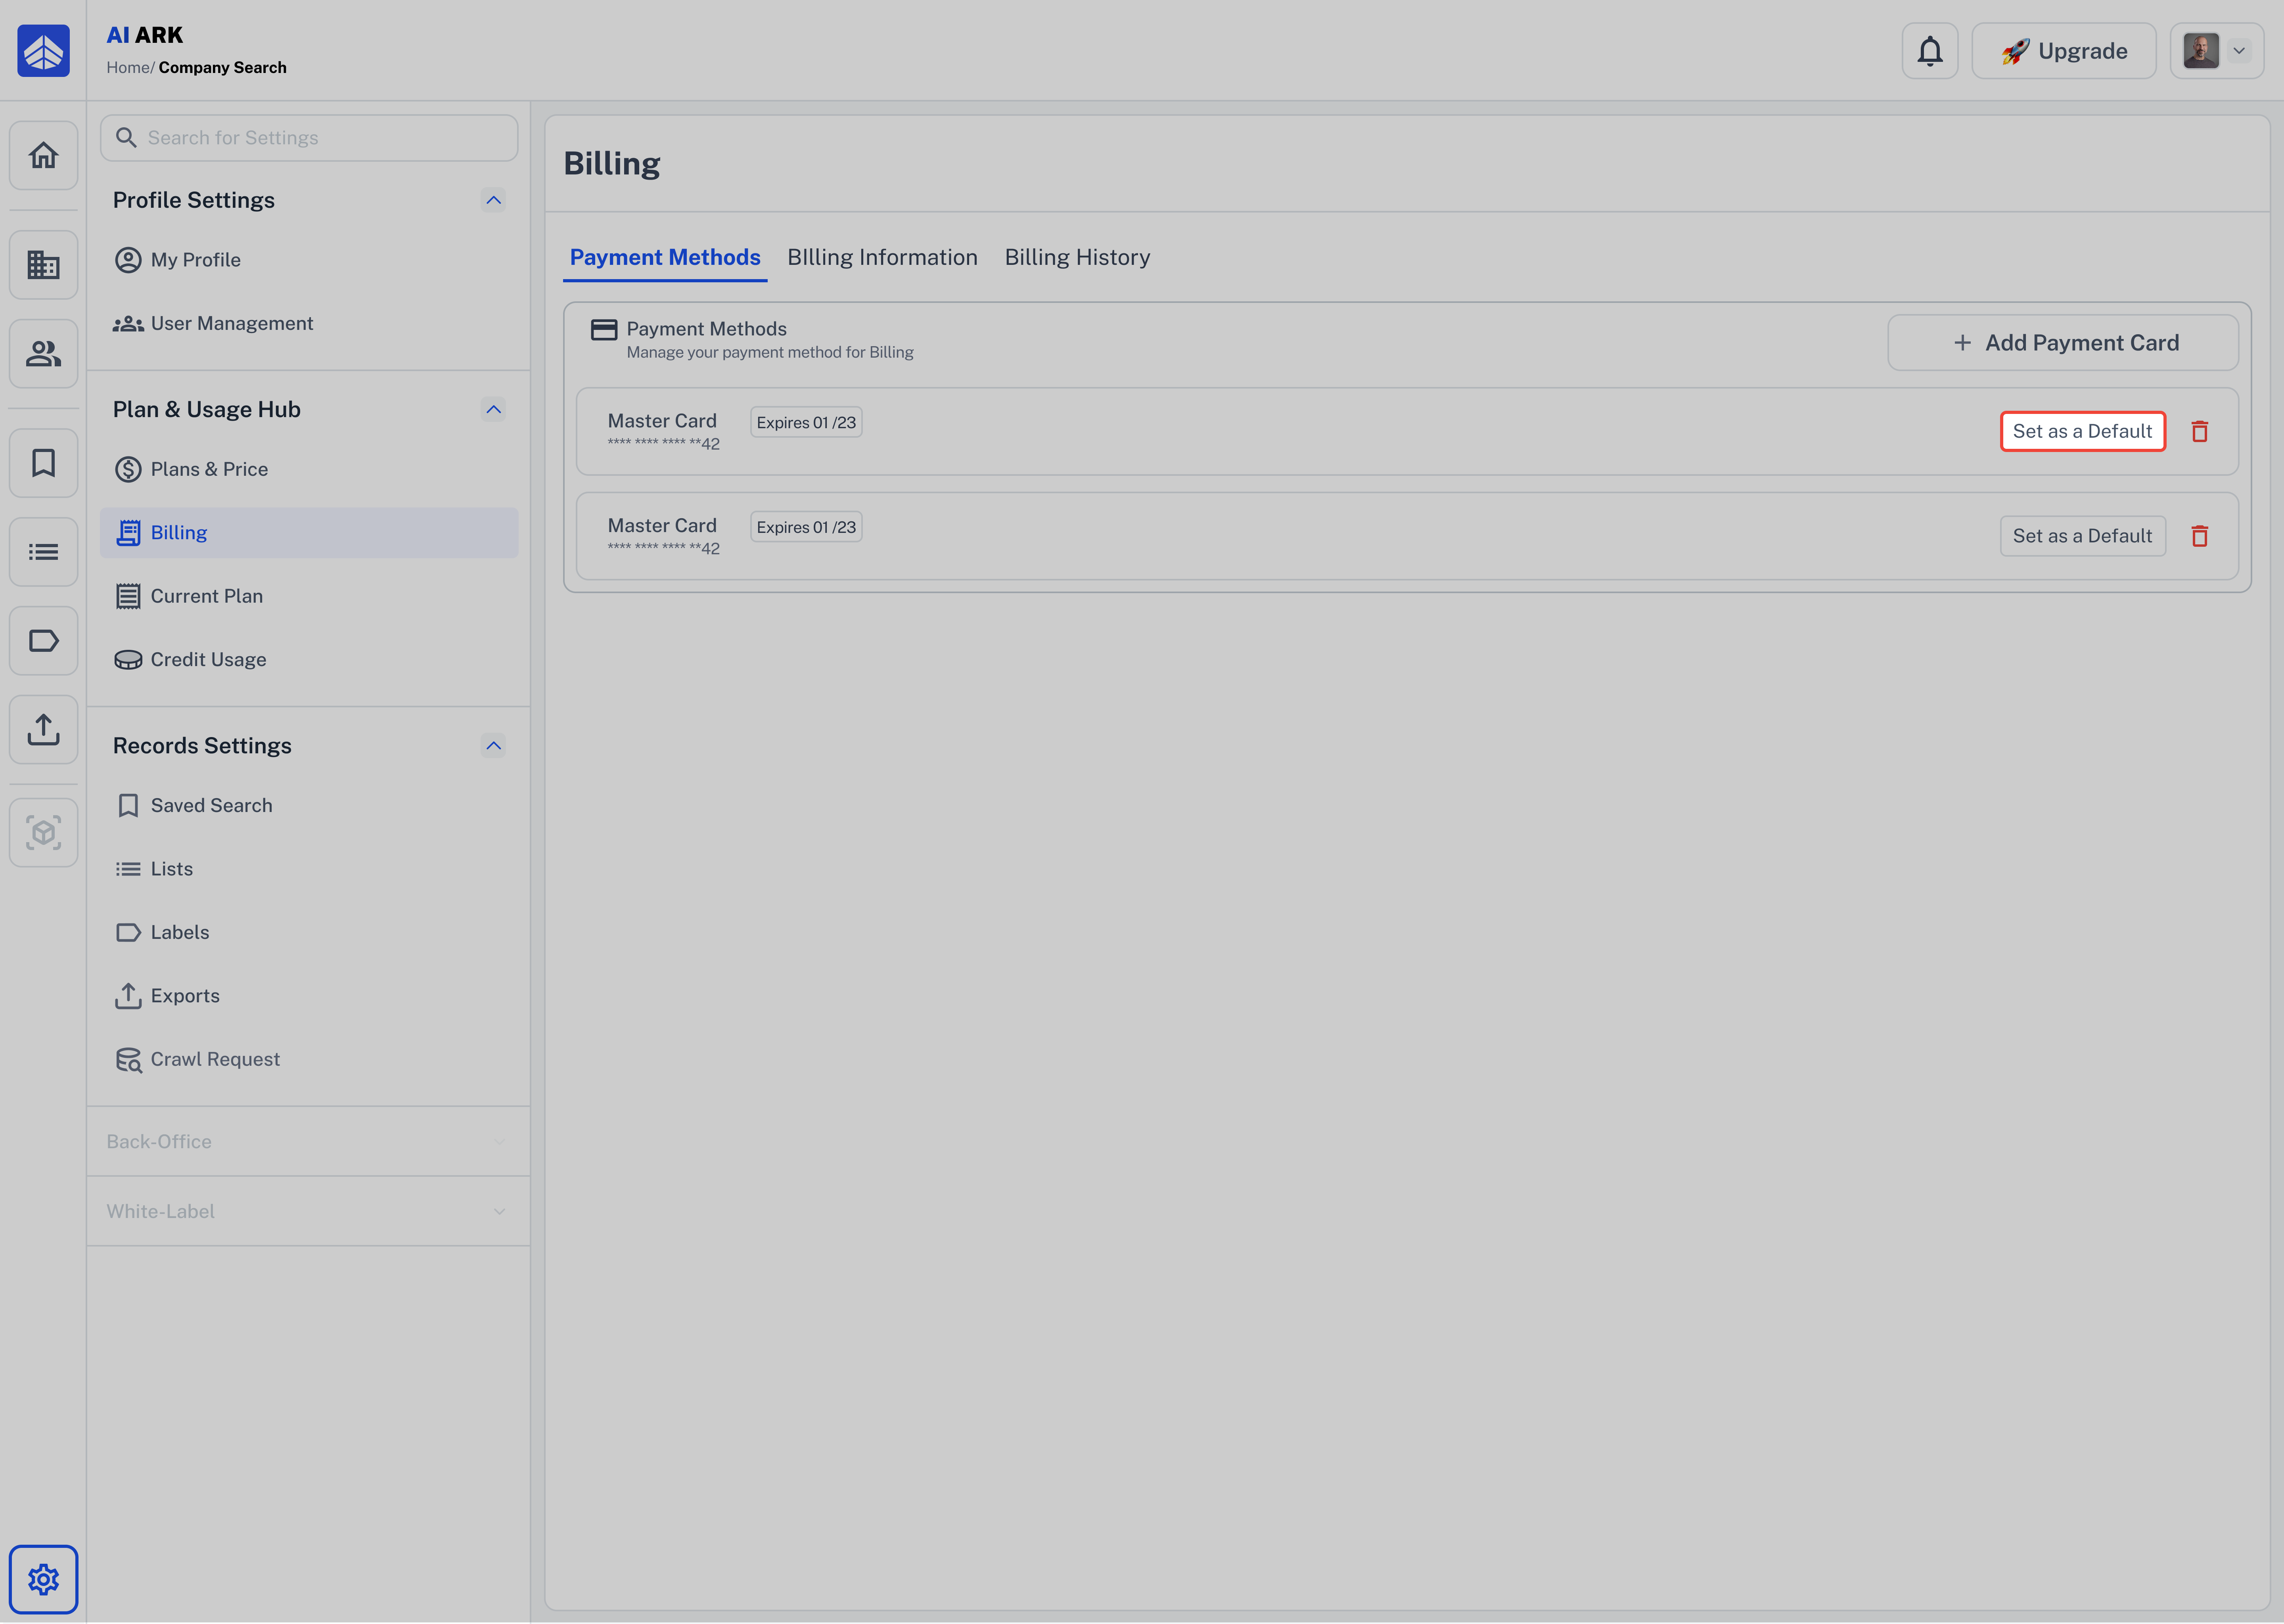Click the search magnifier icon

tap(126, 138)
